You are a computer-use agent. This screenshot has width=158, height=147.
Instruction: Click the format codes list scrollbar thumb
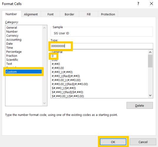pyautogui.click(x=150, y=61)
